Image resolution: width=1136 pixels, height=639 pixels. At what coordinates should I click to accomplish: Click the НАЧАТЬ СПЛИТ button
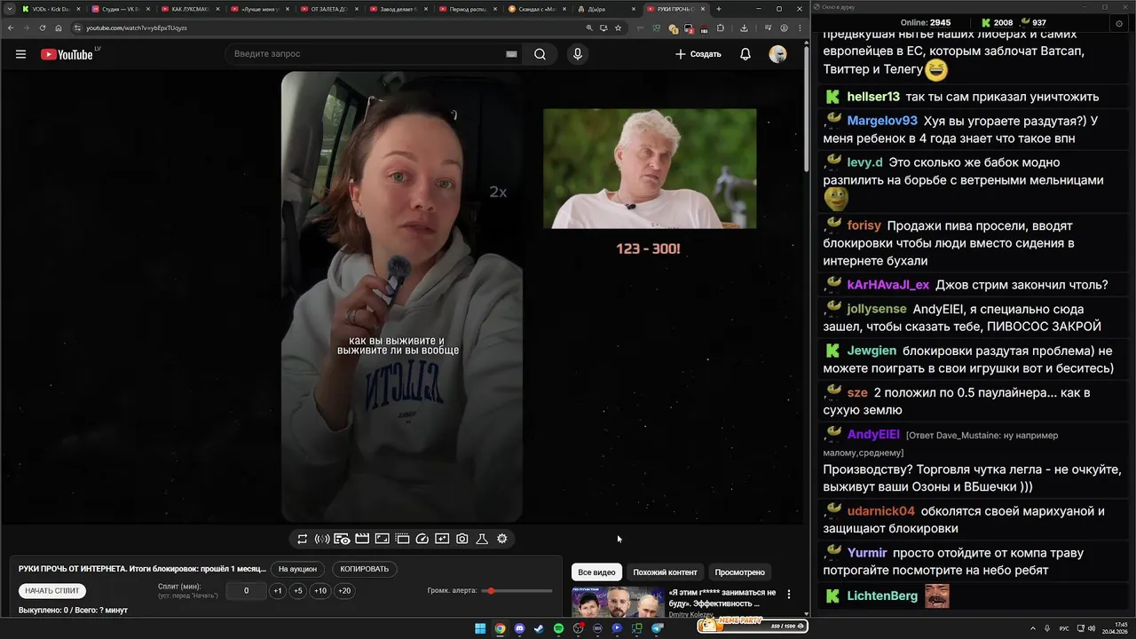click(x=52, y=591)
